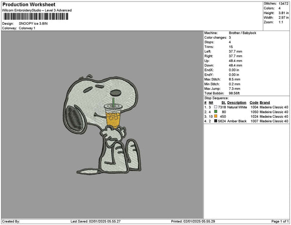This screenshot has height=225, width=291.
Task: Click the Total Bobbin value
Action: [234, 93]
